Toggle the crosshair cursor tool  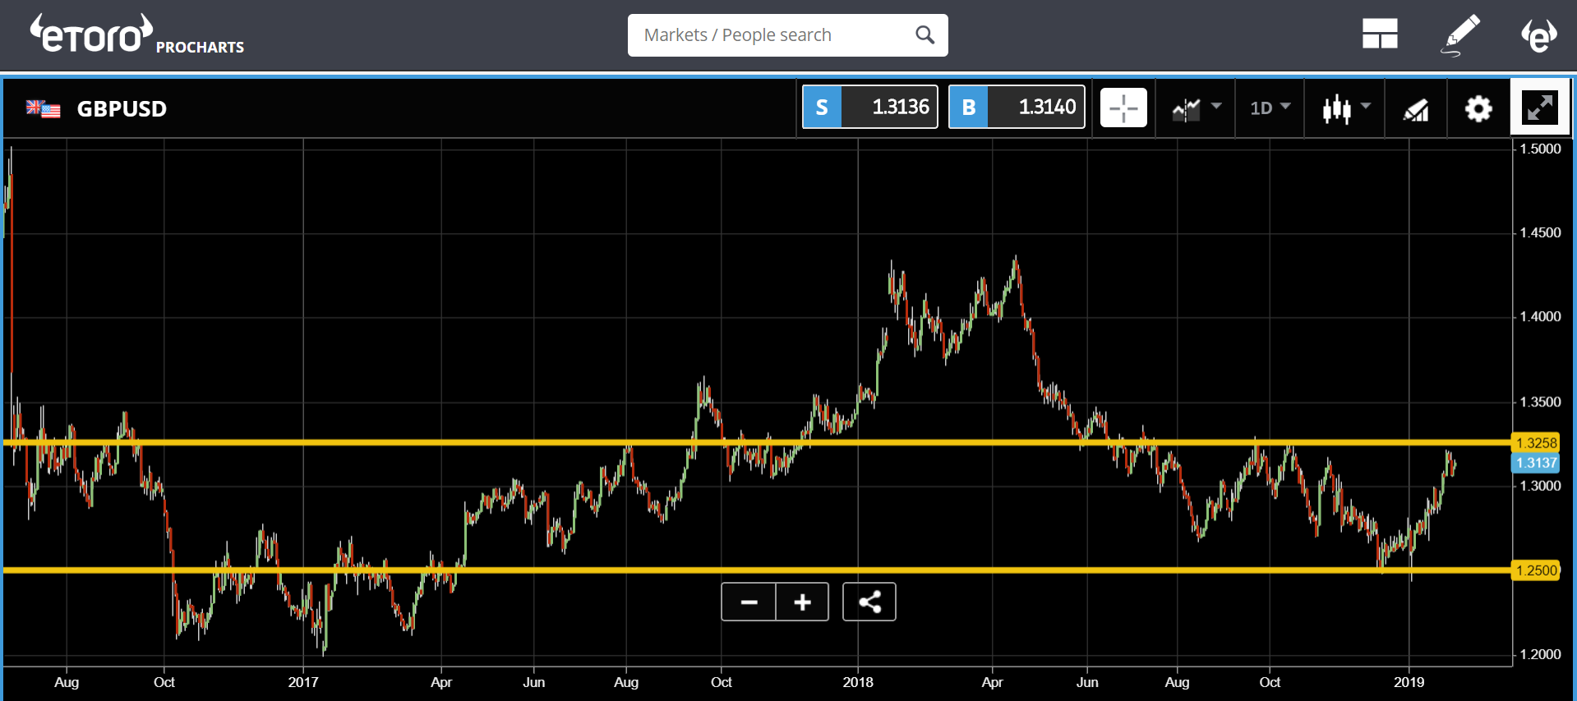(x=1123, y=108)
